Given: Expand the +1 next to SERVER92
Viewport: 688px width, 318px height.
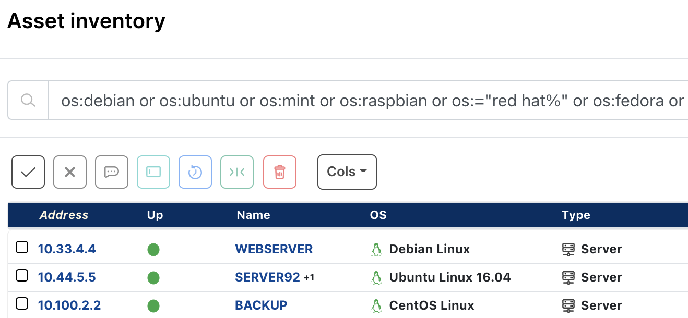Looking at the screenshot, I should point(308,277).
